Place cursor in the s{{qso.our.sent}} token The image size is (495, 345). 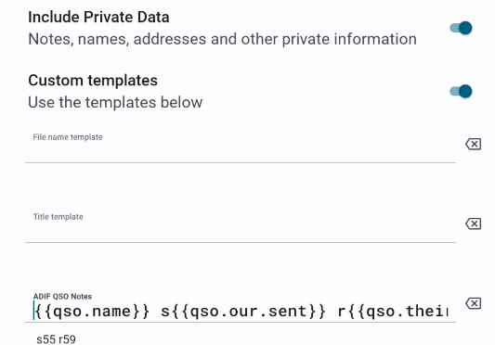tap(243, 312)
